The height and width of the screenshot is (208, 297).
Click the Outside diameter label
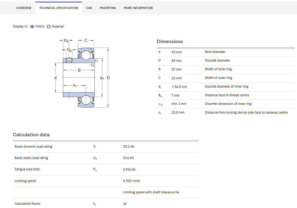point(217,60)
